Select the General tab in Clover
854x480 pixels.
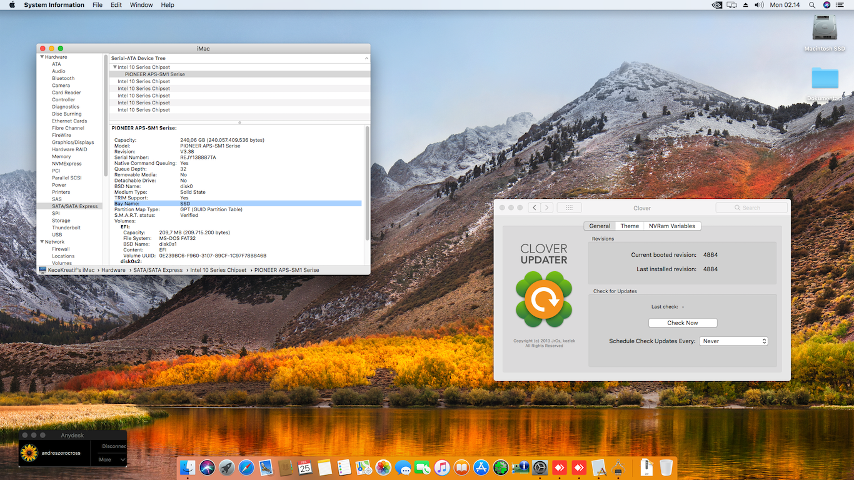[600, 226]
